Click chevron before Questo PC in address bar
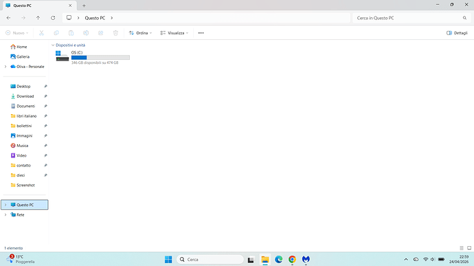This screenshot has height=266, width=474. coord(78,18)
